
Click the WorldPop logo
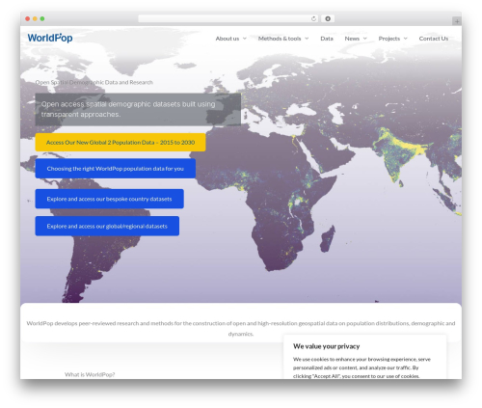pyautogui.click(x=50, y=38)
